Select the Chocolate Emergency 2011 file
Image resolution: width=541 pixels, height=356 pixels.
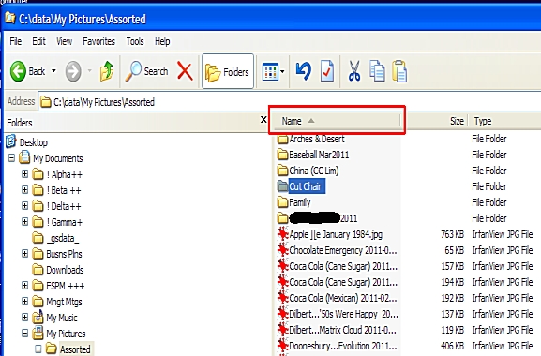coord(343,250)
